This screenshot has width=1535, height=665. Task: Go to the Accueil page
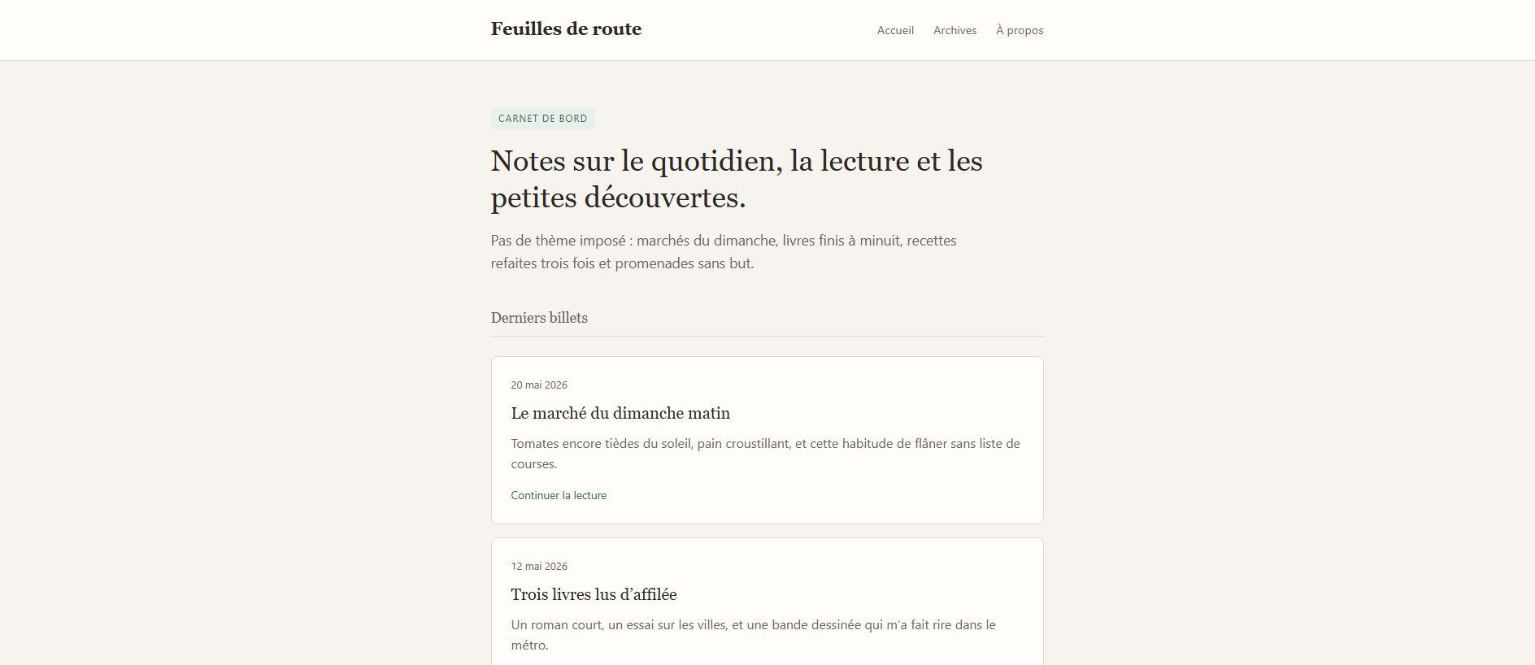pos(895,30)
